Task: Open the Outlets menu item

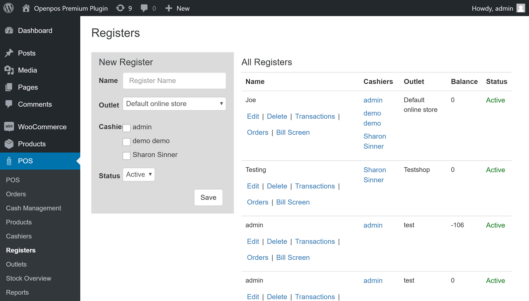Action: click(x=16, y=264)
